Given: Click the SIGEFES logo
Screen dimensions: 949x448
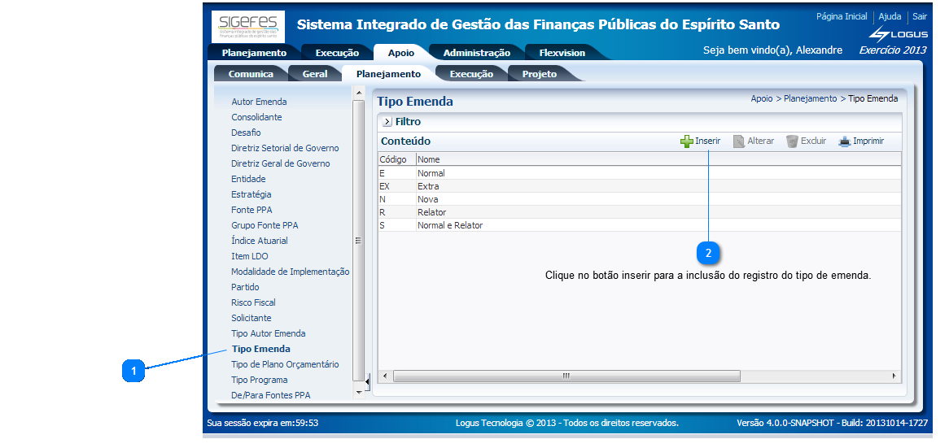Looking at the screenshot, I should pyautogui.click(x=248, y=27).
